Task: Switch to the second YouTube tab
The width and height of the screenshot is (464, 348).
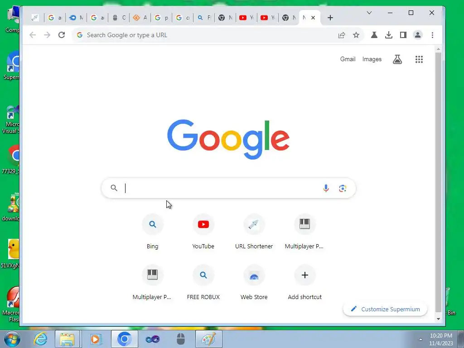Action: click(267, 18)
